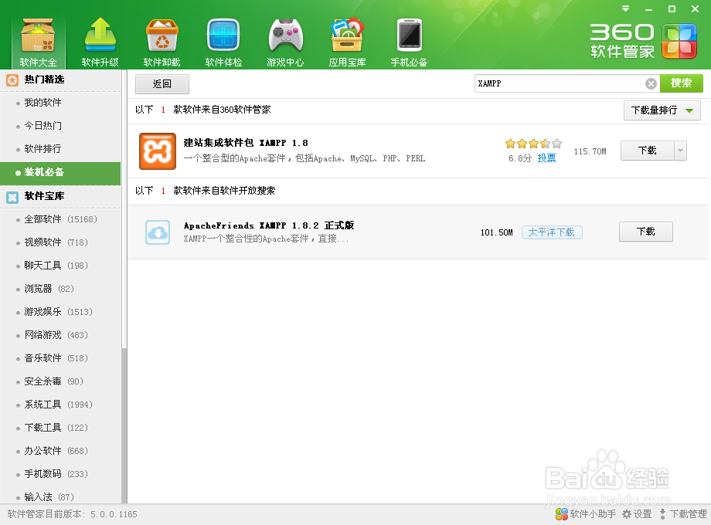The width and height of the screenshot is (711, 525).
Task: Open the 应用宝库 app store icon
Action: [347, 42]
